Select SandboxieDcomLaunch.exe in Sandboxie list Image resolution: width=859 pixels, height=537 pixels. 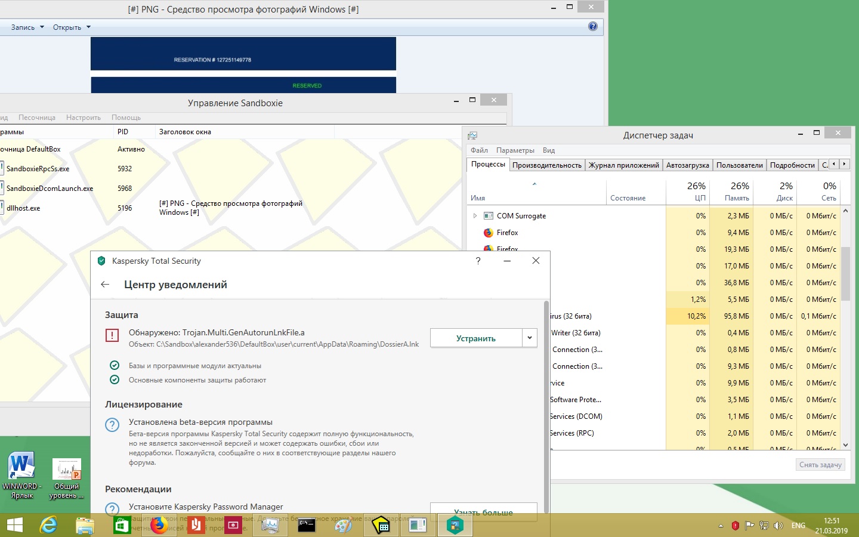(50, 189)
